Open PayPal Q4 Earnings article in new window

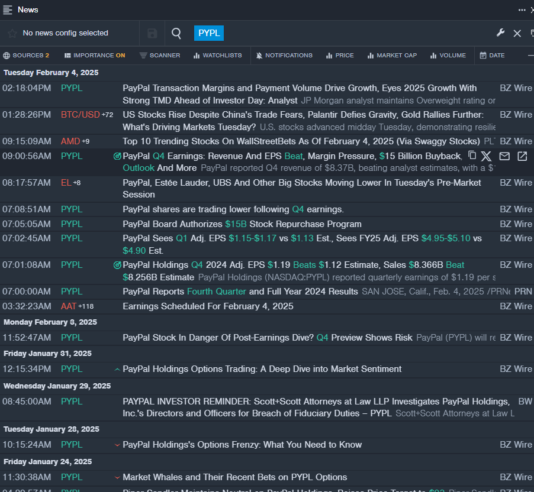point(522,156)
